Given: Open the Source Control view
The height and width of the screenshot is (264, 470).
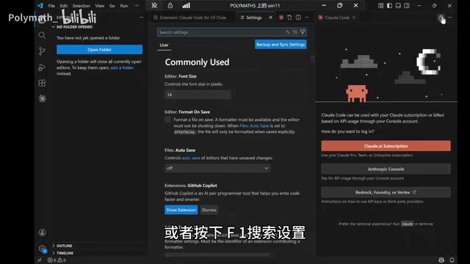Looking at the screenshot, I should (42, 51).
